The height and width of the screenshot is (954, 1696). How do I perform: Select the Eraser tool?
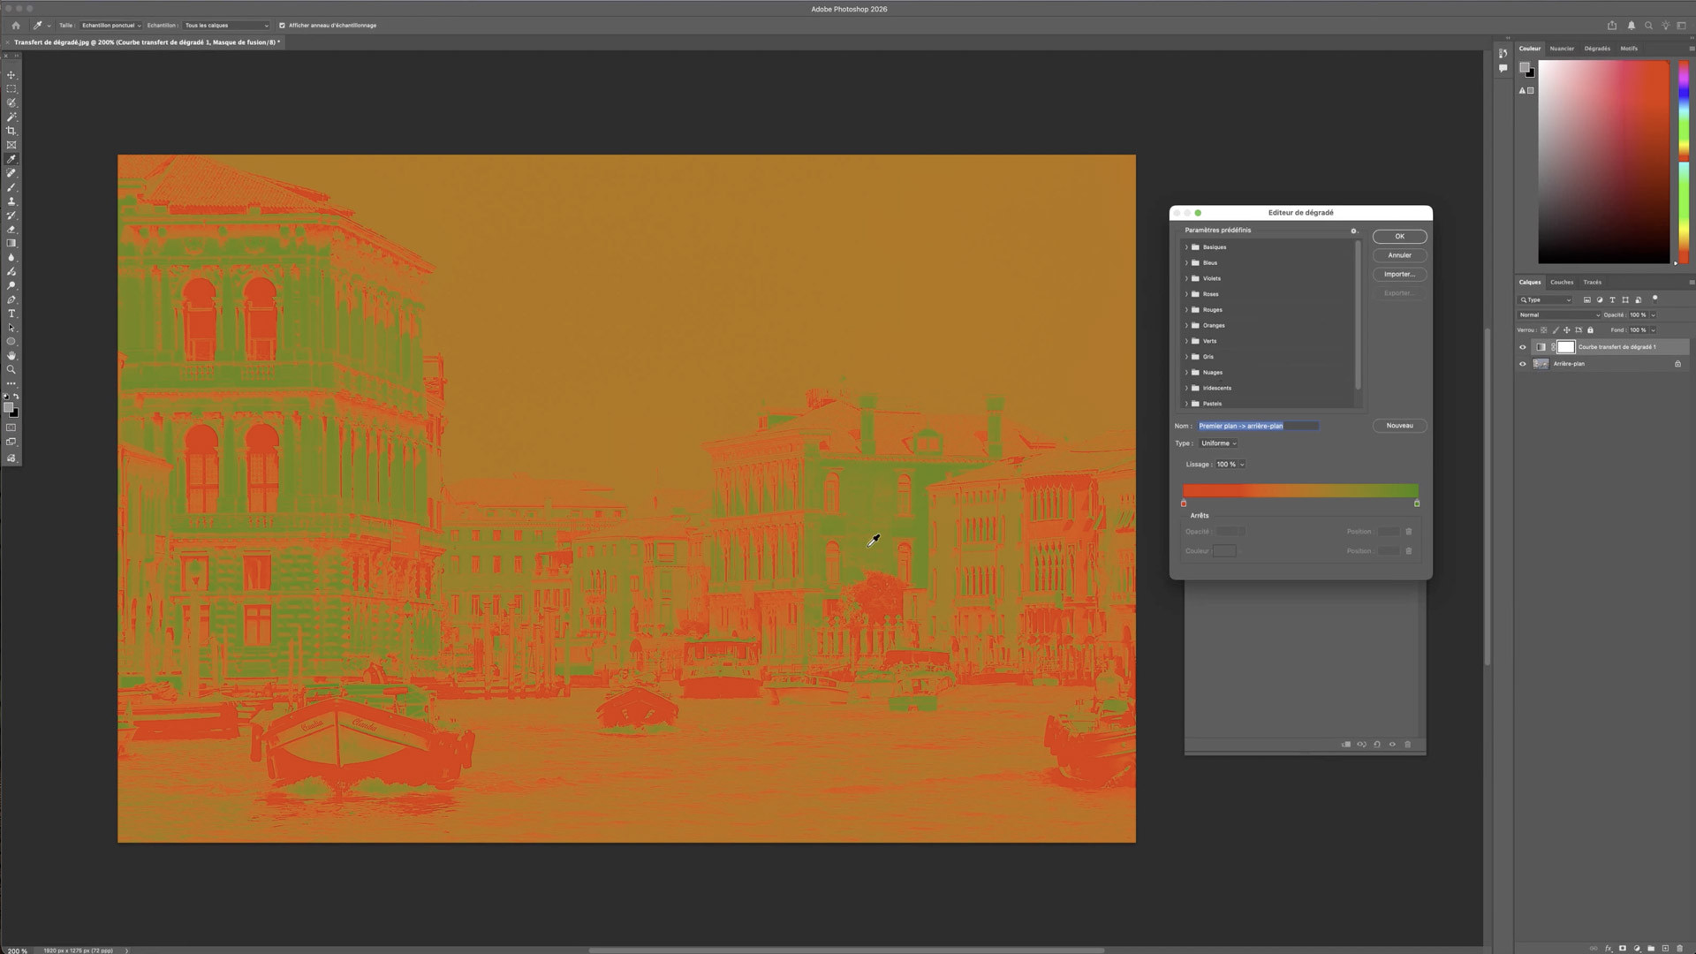tap(11, 230)
